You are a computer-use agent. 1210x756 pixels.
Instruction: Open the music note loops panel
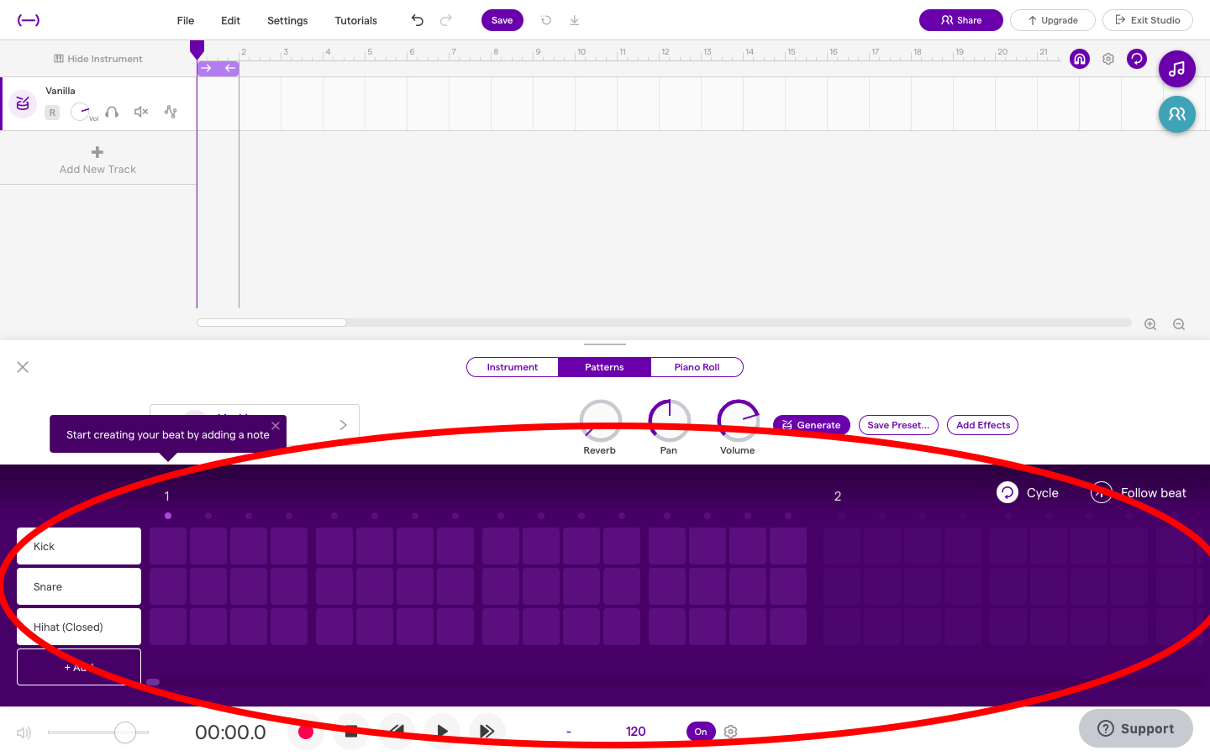[x=1176, y=69]
